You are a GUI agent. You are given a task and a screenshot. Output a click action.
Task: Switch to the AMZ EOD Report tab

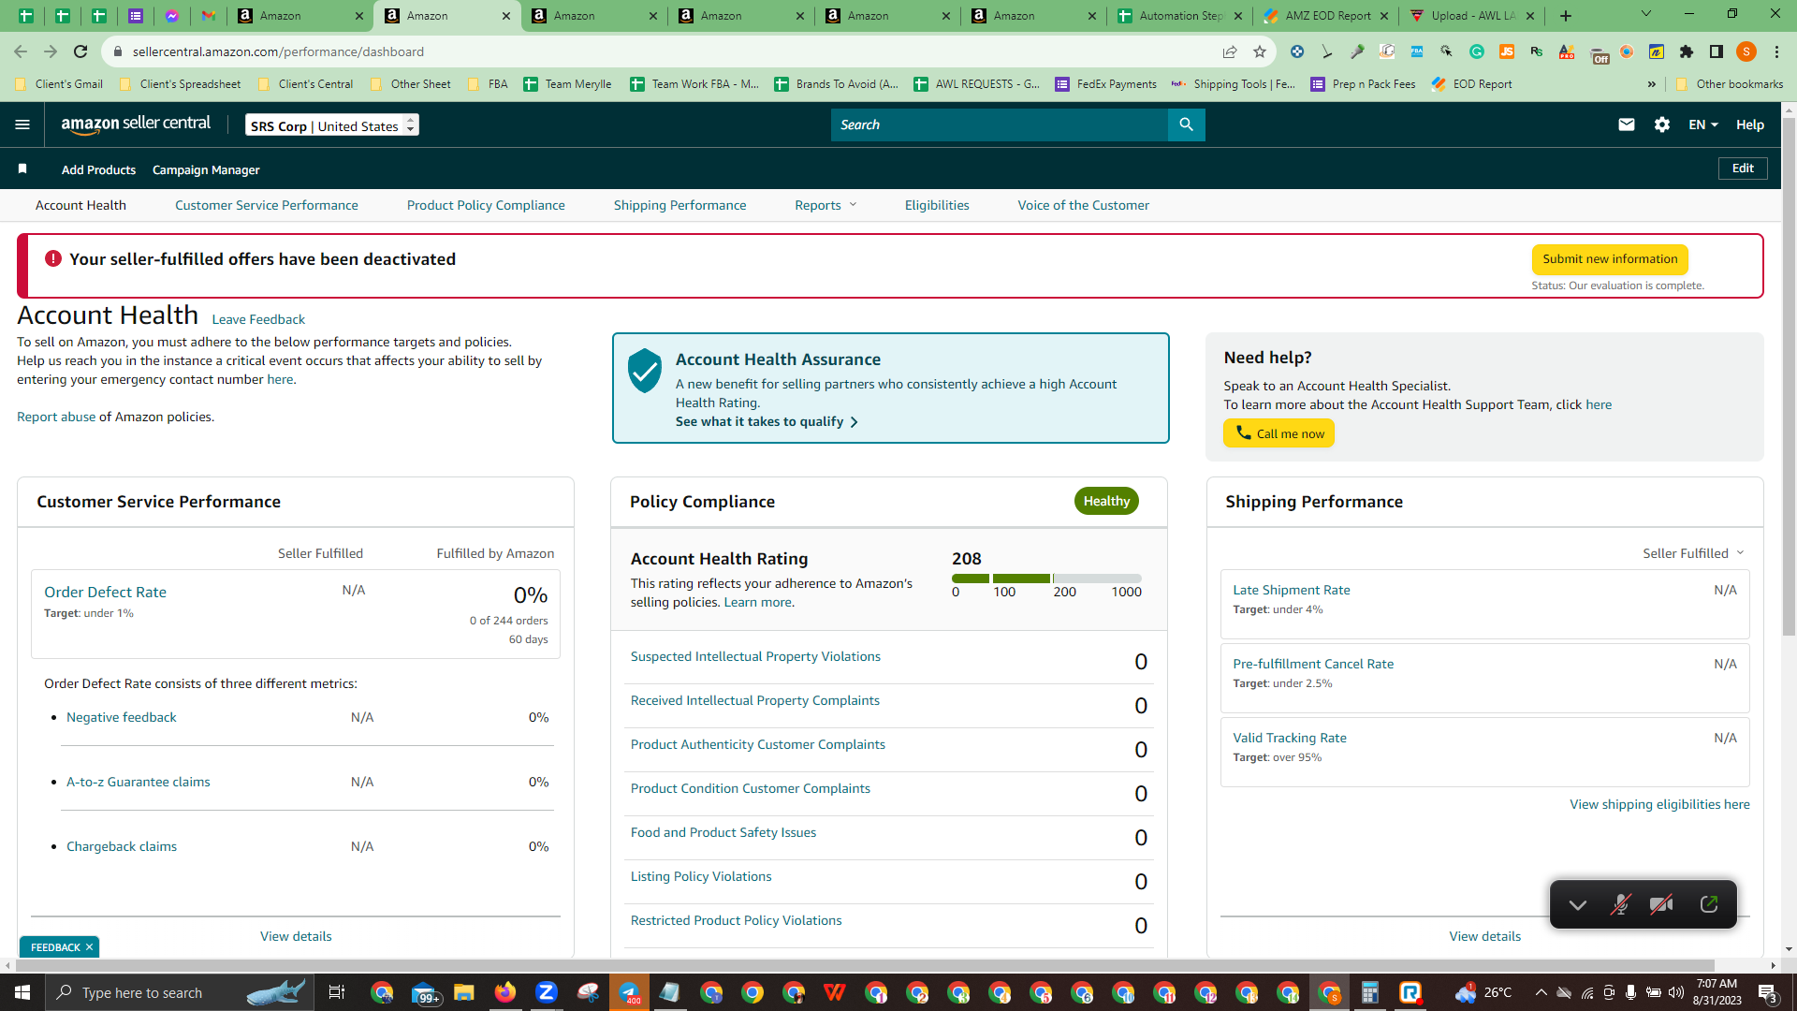(1327, 16)
